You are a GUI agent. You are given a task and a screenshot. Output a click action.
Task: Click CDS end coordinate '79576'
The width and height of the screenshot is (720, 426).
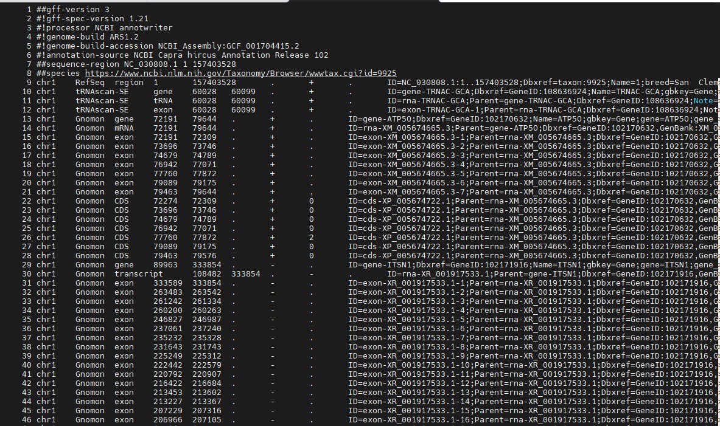[x=204, y=256]
